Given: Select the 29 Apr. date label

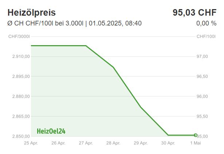Looking at the screenshot, I should (x=141, y=143).
